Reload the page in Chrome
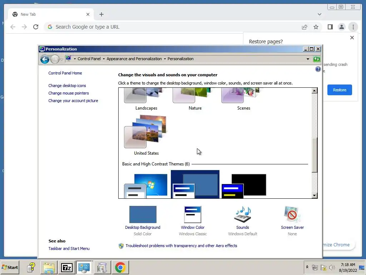The image size is (366, 275). pos(36,27)
